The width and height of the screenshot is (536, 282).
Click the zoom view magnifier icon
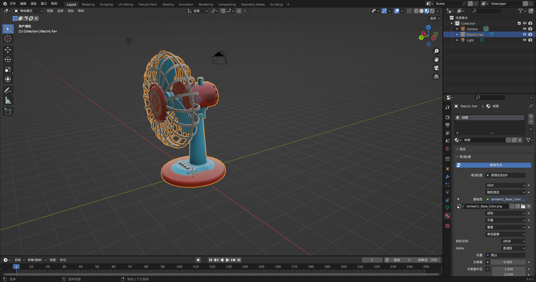[x=436, y=51]
